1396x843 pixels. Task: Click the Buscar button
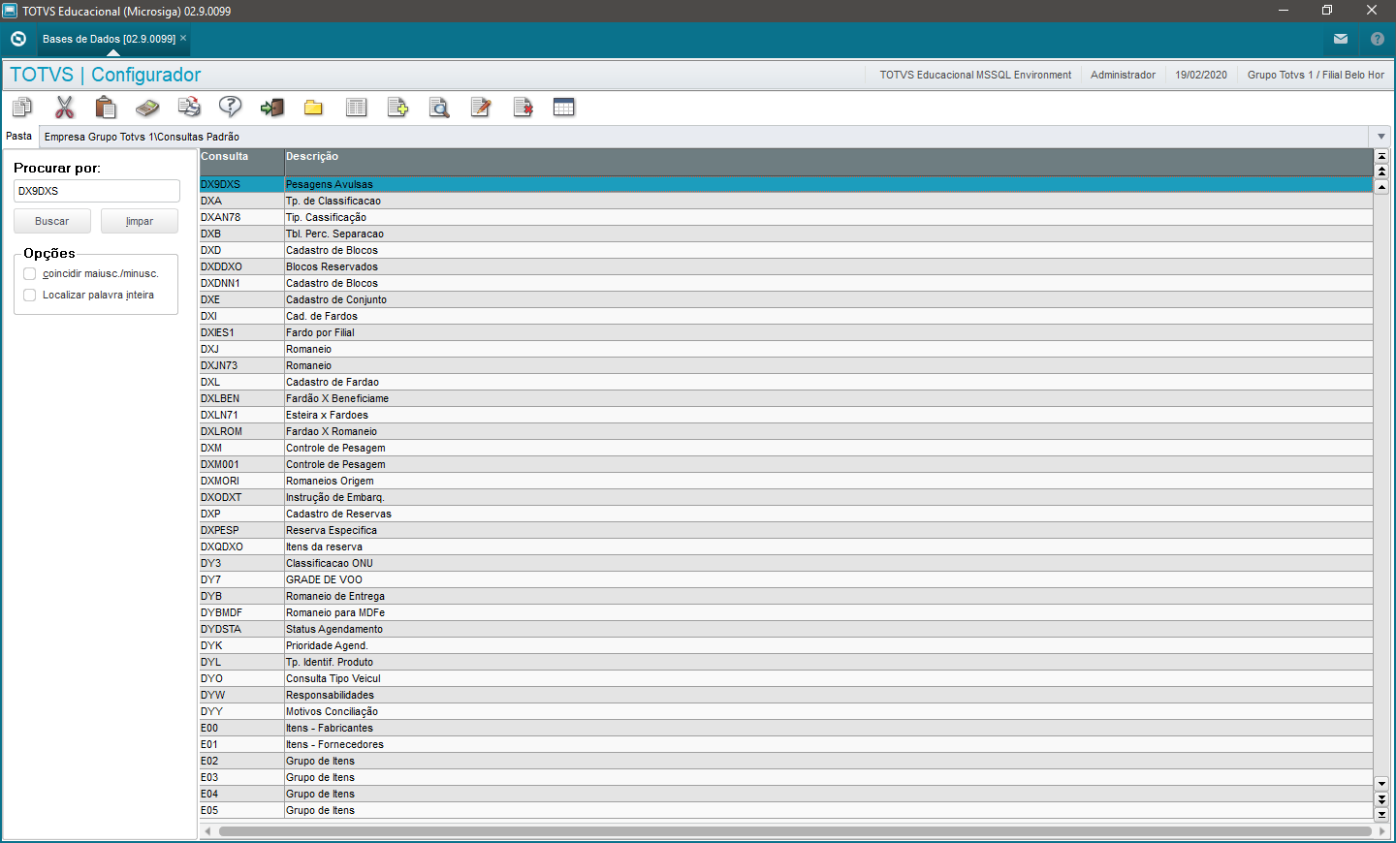point(52,221)
